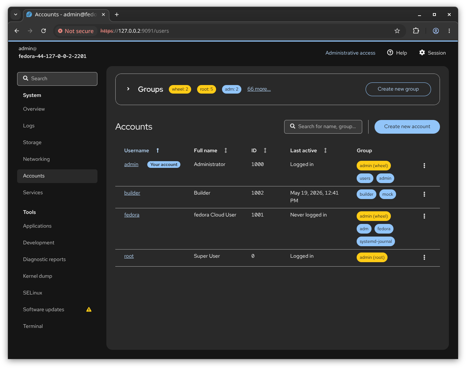The height and width of the screenshot is (368, 466).
Task: Open kebab menu for admin account row
Action: click(424, 166)
